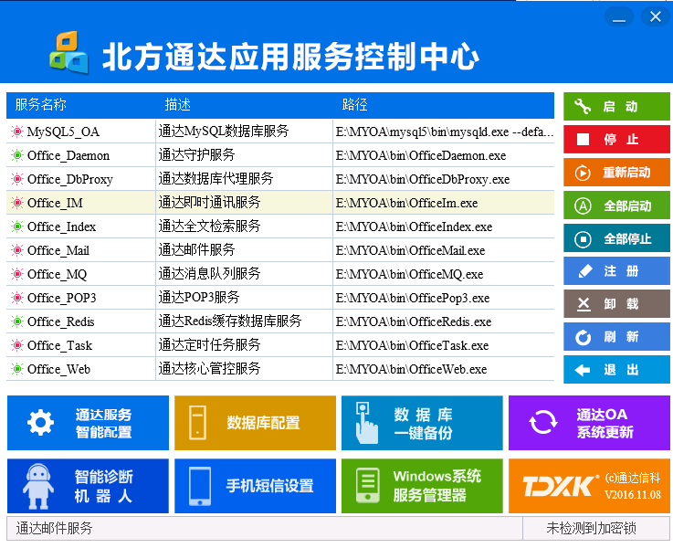Click the circular play icon for 重新启动
The height and width of the screenshot is (548, 673).
[x=583, y=173]
